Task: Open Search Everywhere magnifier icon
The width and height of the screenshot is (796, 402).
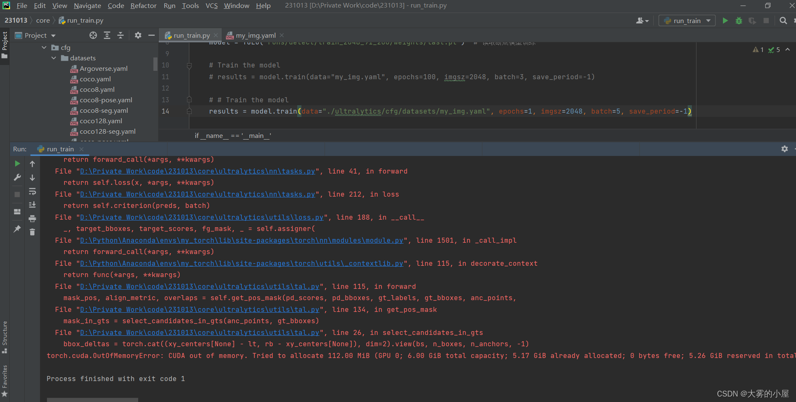Action: 783,21
